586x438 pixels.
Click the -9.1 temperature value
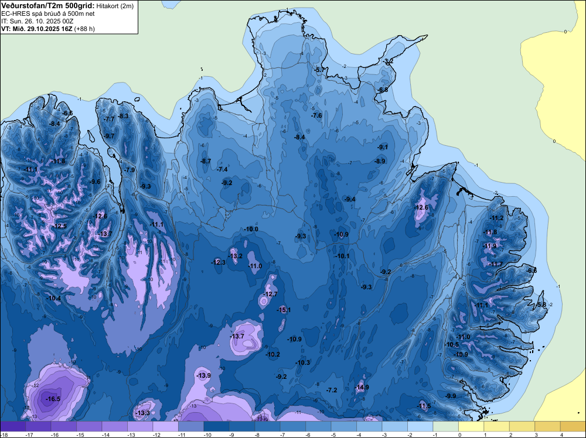(x=383, y=147)
